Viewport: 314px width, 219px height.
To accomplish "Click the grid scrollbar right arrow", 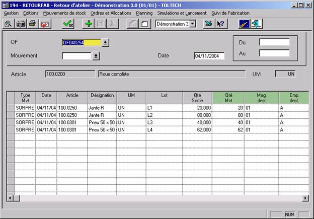I will point(305,198).
